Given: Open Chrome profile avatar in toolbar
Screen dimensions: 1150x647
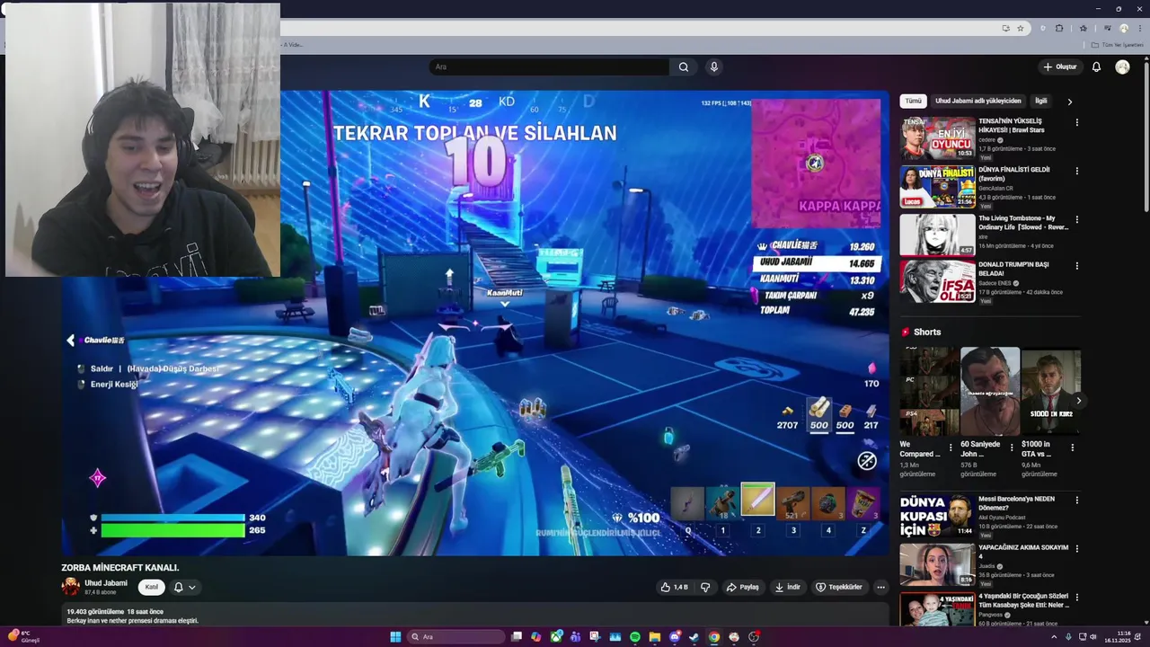Looking at the screenshot, I should [x=1124, y=28].
